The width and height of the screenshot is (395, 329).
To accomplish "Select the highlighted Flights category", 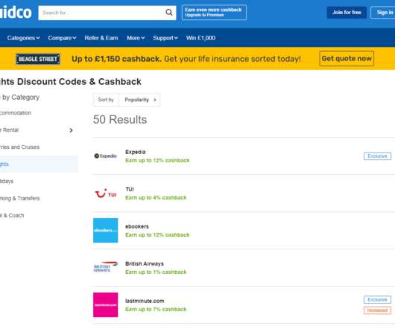I will point(39,164).
